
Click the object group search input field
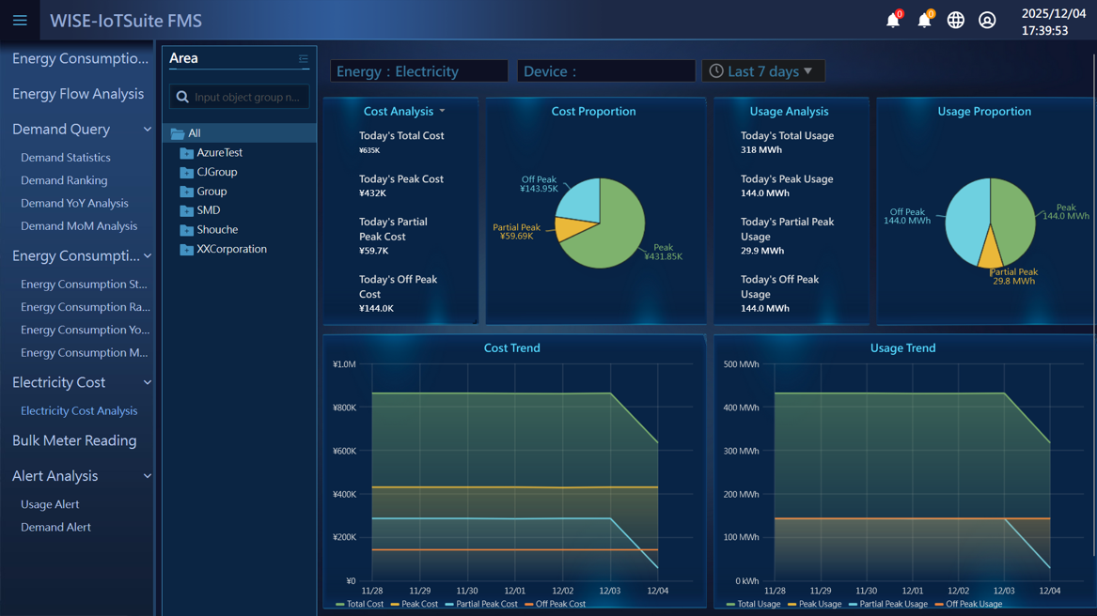click(240, 96)
